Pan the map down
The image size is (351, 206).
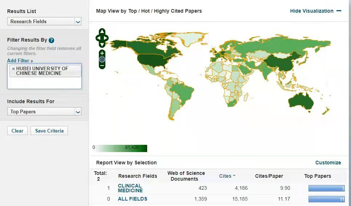point(102,44)
